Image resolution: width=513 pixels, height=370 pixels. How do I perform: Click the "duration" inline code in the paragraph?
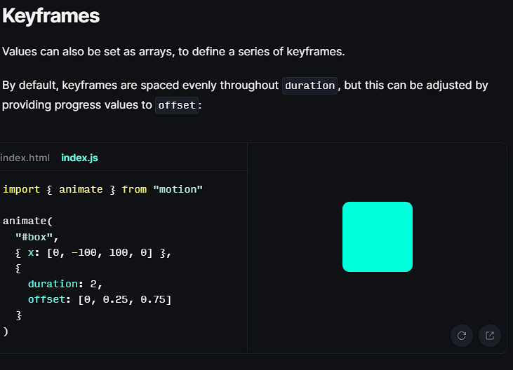[309, 85]
